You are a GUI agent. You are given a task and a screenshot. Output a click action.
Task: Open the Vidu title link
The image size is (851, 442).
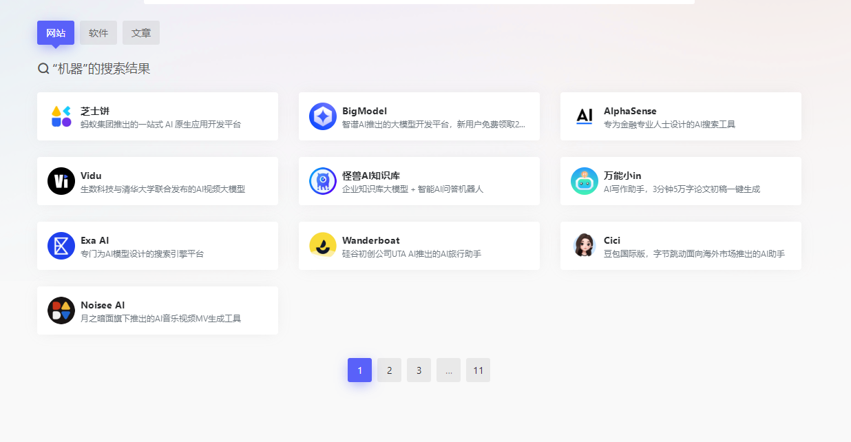coord(91,176)
